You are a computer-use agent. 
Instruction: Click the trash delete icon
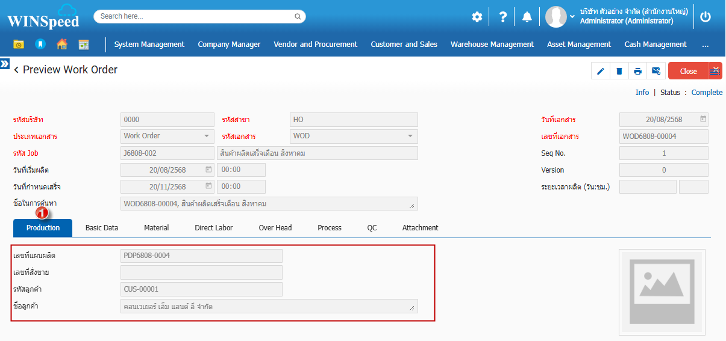point(619,71)
